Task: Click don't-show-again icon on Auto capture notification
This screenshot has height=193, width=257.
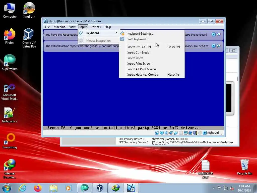Action: click(219, 34)
